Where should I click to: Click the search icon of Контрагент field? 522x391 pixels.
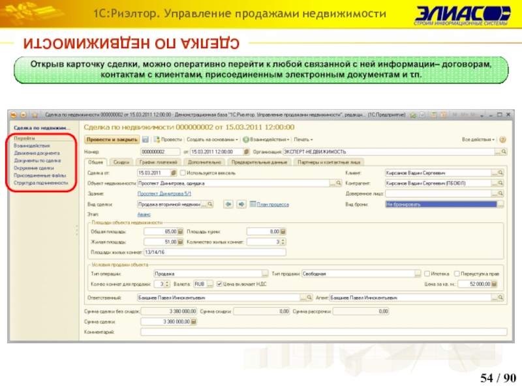point(500,183)
